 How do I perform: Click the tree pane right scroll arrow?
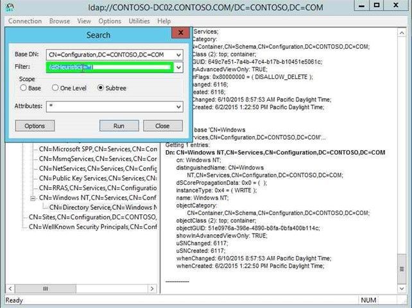(x=152, y=289)
